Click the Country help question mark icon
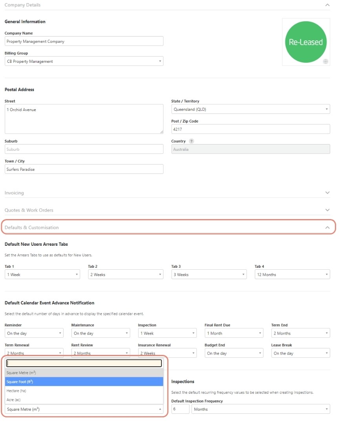The image size is (340, 424). point(192,141)
